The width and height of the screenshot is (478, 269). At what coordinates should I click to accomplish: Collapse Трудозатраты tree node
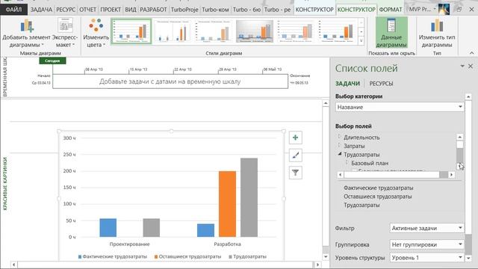tap(339, 154)
